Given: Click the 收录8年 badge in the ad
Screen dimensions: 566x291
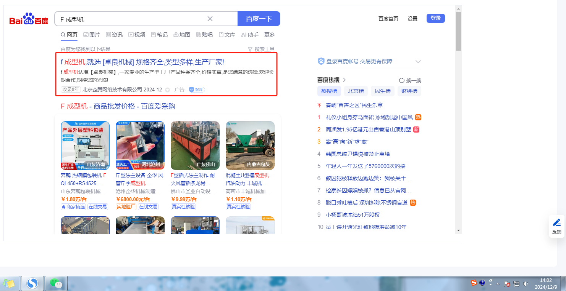Looking at the screenshot, I should (71, 90).
